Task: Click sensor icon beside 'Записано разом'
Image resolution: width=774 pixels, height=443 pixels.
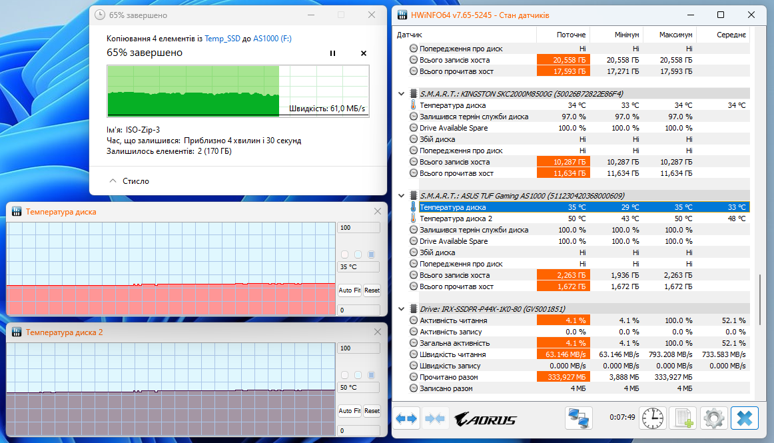Action: click(414, 388)
